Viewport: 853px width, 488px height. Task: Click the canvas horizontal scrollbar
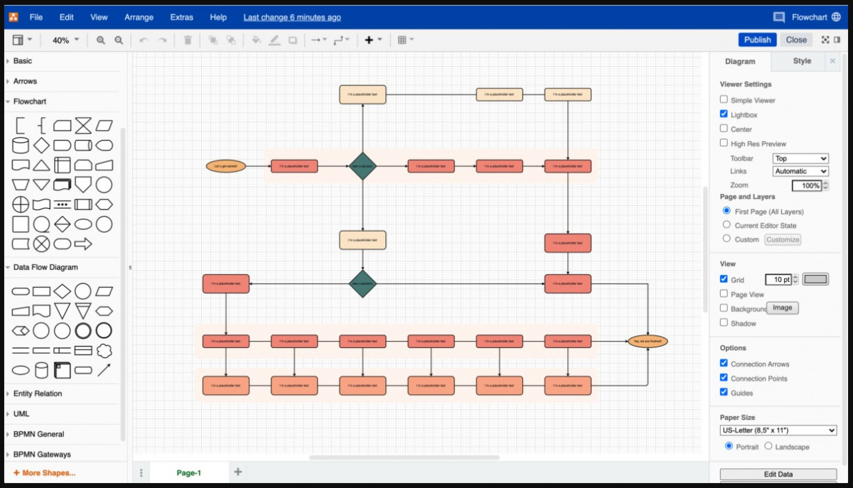[404, 457]
